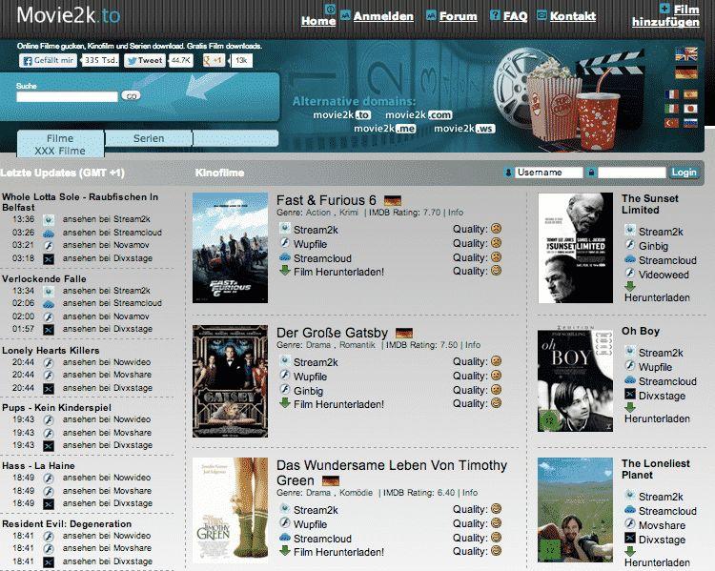Open the Filme tab
Image resolution: width=715 pixels, height=571 pixels.
click(x=60, y=138)
